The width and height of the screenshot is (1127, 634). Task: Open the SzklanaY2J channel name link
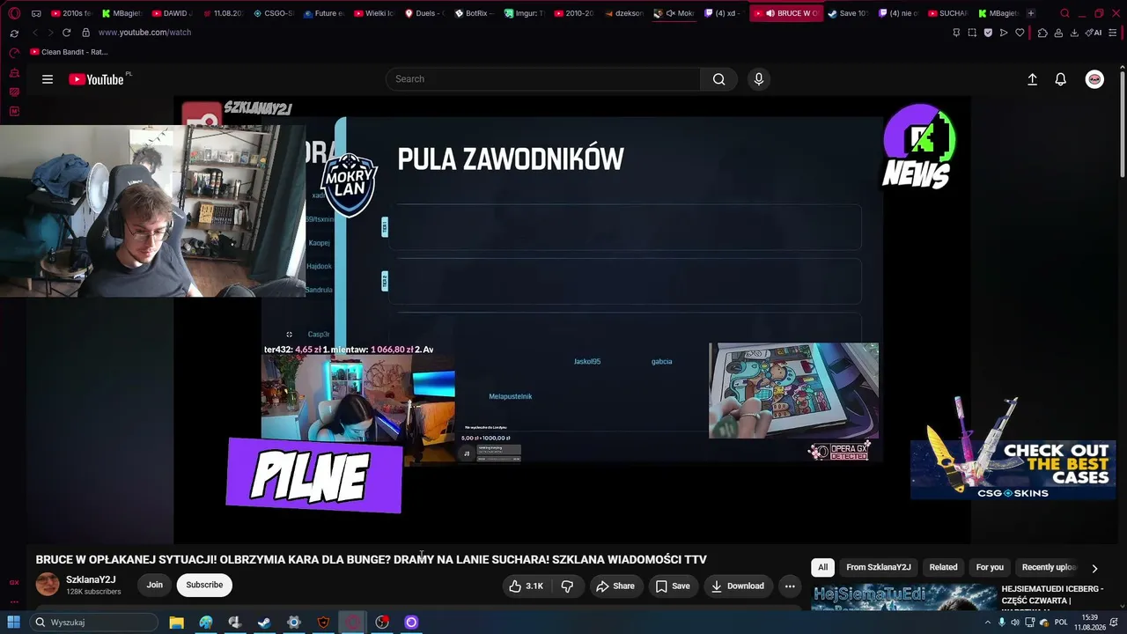point(91,580)
